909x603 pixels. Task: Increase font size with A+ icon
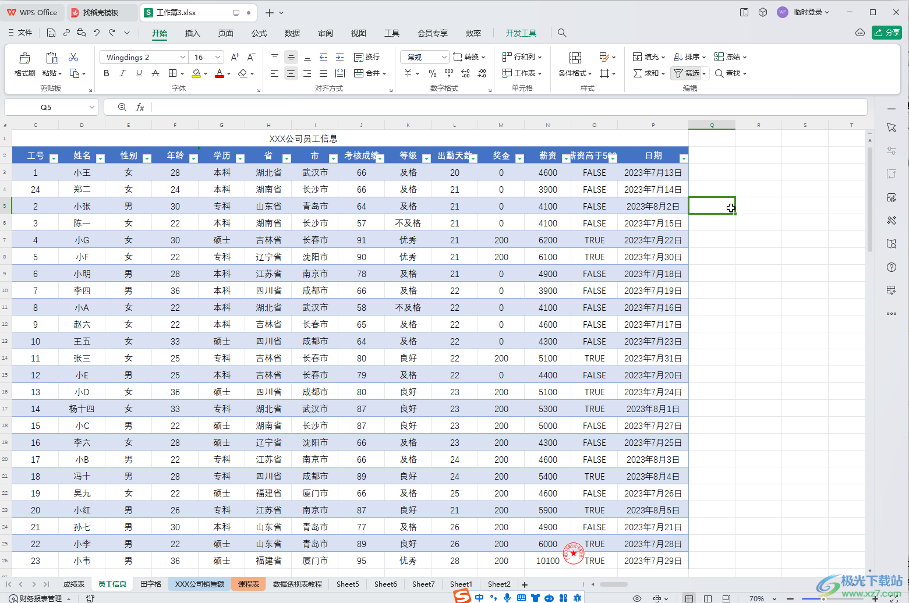click(235, 57)
